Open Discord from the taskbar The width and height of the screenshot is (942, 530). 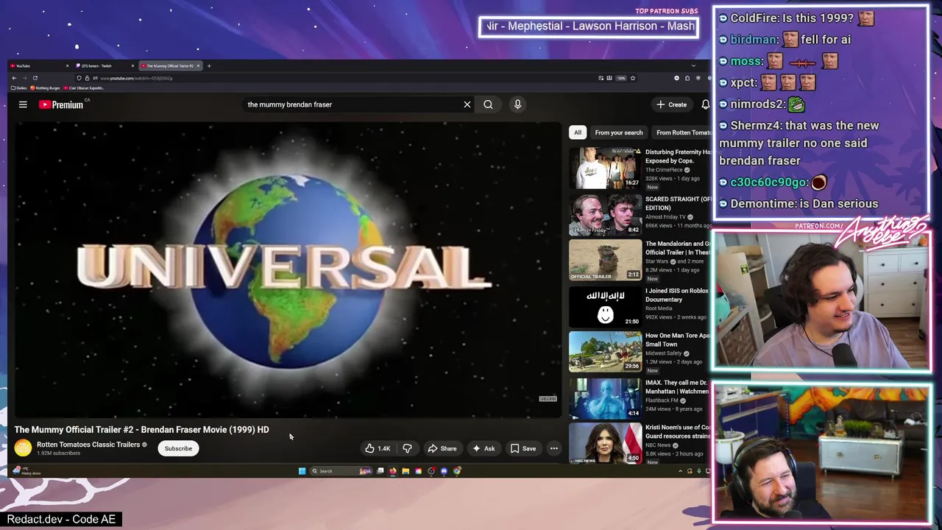[x=444, y=471]
